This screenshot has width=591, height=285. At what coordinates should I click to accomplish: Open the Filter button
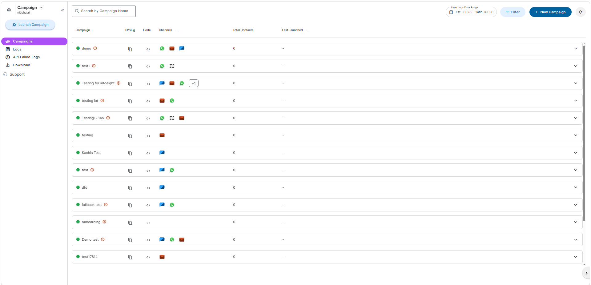click(513, 12)
